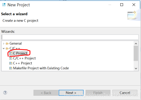Click the Next button
The height and width of the screenshot is (100, 141).
click(x=71, y=93)
